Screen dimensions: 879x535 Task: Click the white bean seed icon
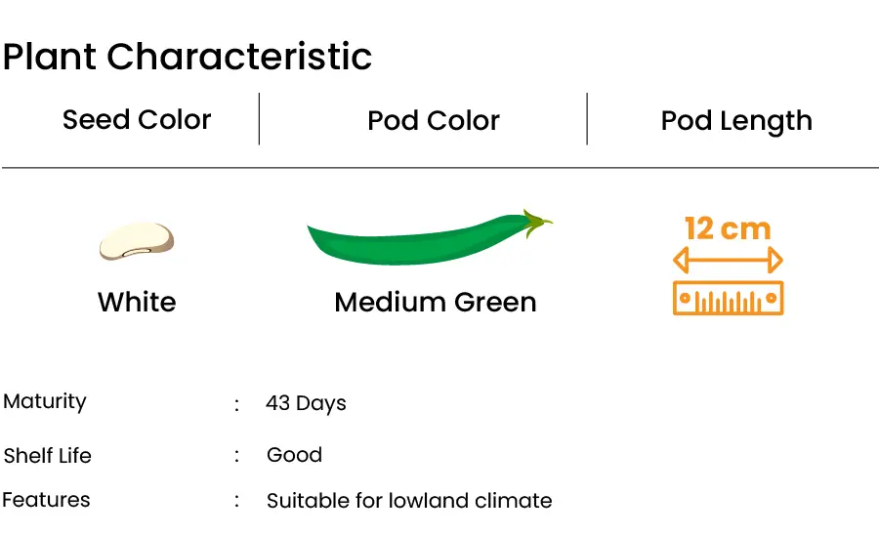tap(137, 241)
